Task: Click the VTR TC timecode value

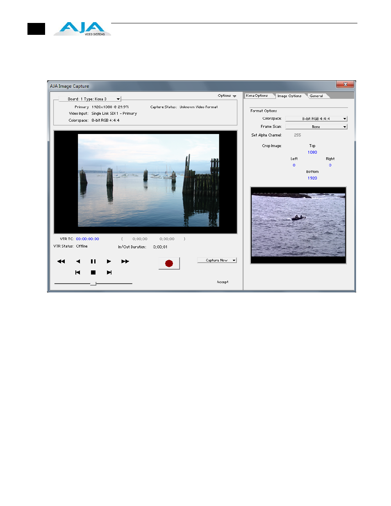Action: [x=87, y=239]
